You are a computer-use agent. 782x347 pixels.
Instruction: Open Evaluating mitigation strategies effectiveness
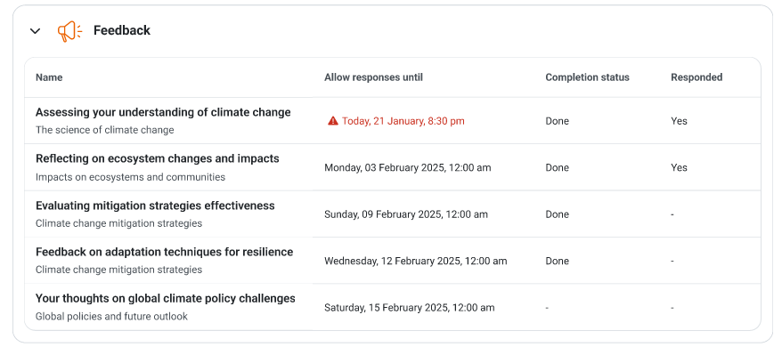tap(155, 206)
